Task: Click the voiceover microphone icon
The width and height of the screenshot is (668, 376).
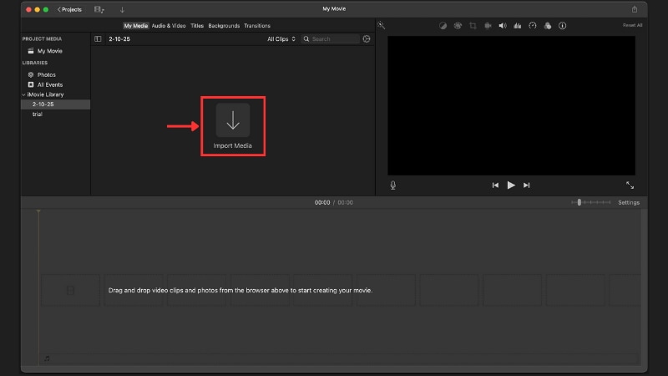Action: pyautogui.click(x=392, y=185)
